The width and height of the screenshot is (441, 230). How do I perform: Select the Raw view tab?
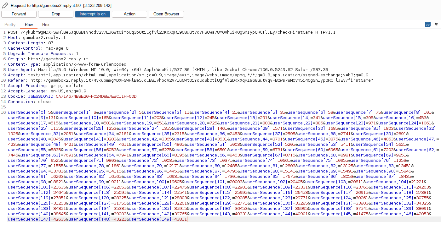coord(29,25)
